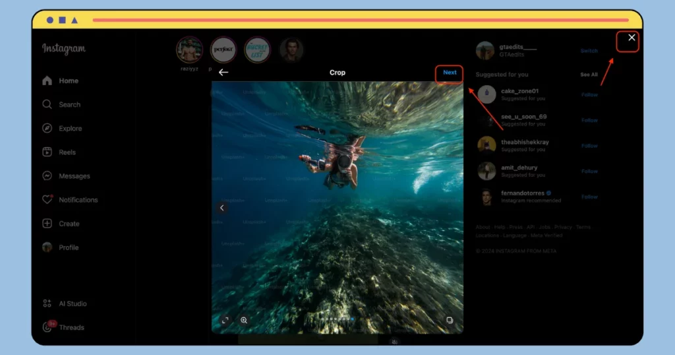675x355 pixels.
Task: Open Notifications heart icon
Action: tap(47, 199)
